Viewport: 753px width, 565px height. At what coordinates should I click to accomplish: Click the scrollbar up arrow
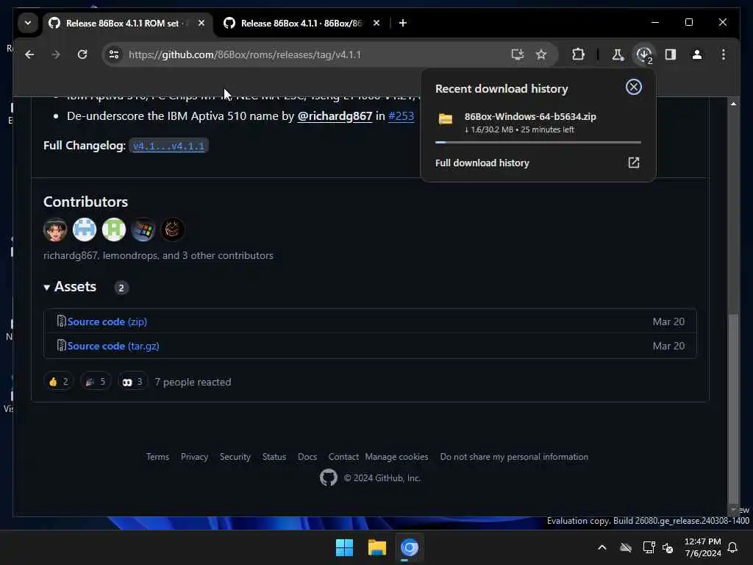point(733,103)
